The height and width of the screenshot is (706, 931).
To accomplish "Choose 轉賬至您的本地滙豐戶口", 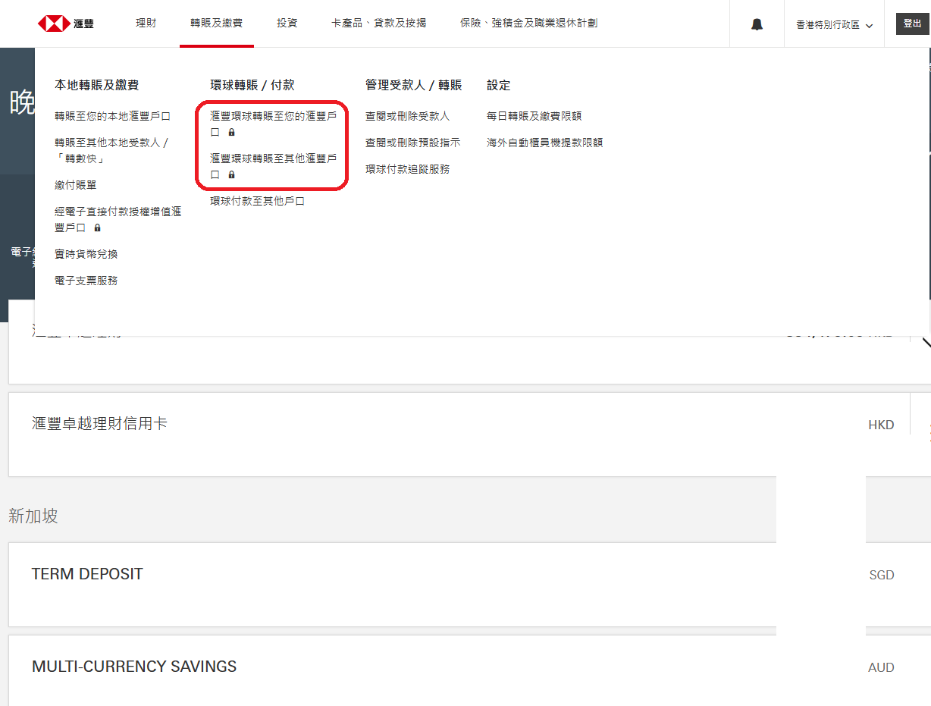I will point(113,116).
